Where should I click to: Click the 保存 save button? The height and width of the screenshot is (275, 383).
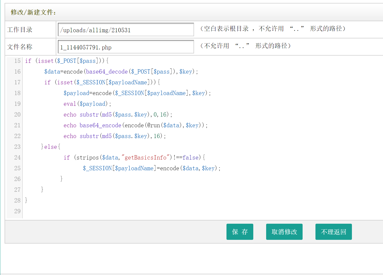point(240,232)
